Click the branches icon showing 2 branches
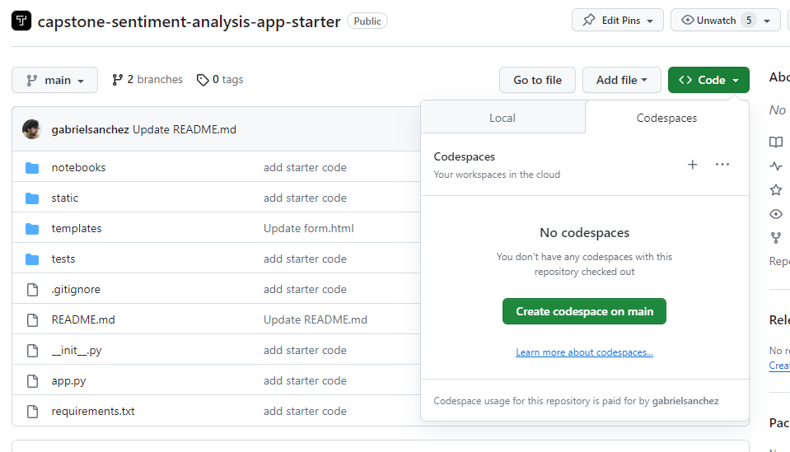Screen dimensions: 790x452 (118, 80)
